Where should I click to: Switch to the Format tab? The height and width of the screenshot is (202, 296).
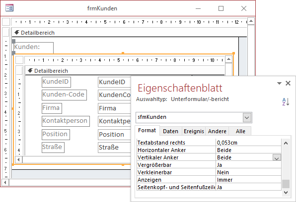tap(147, 130)
